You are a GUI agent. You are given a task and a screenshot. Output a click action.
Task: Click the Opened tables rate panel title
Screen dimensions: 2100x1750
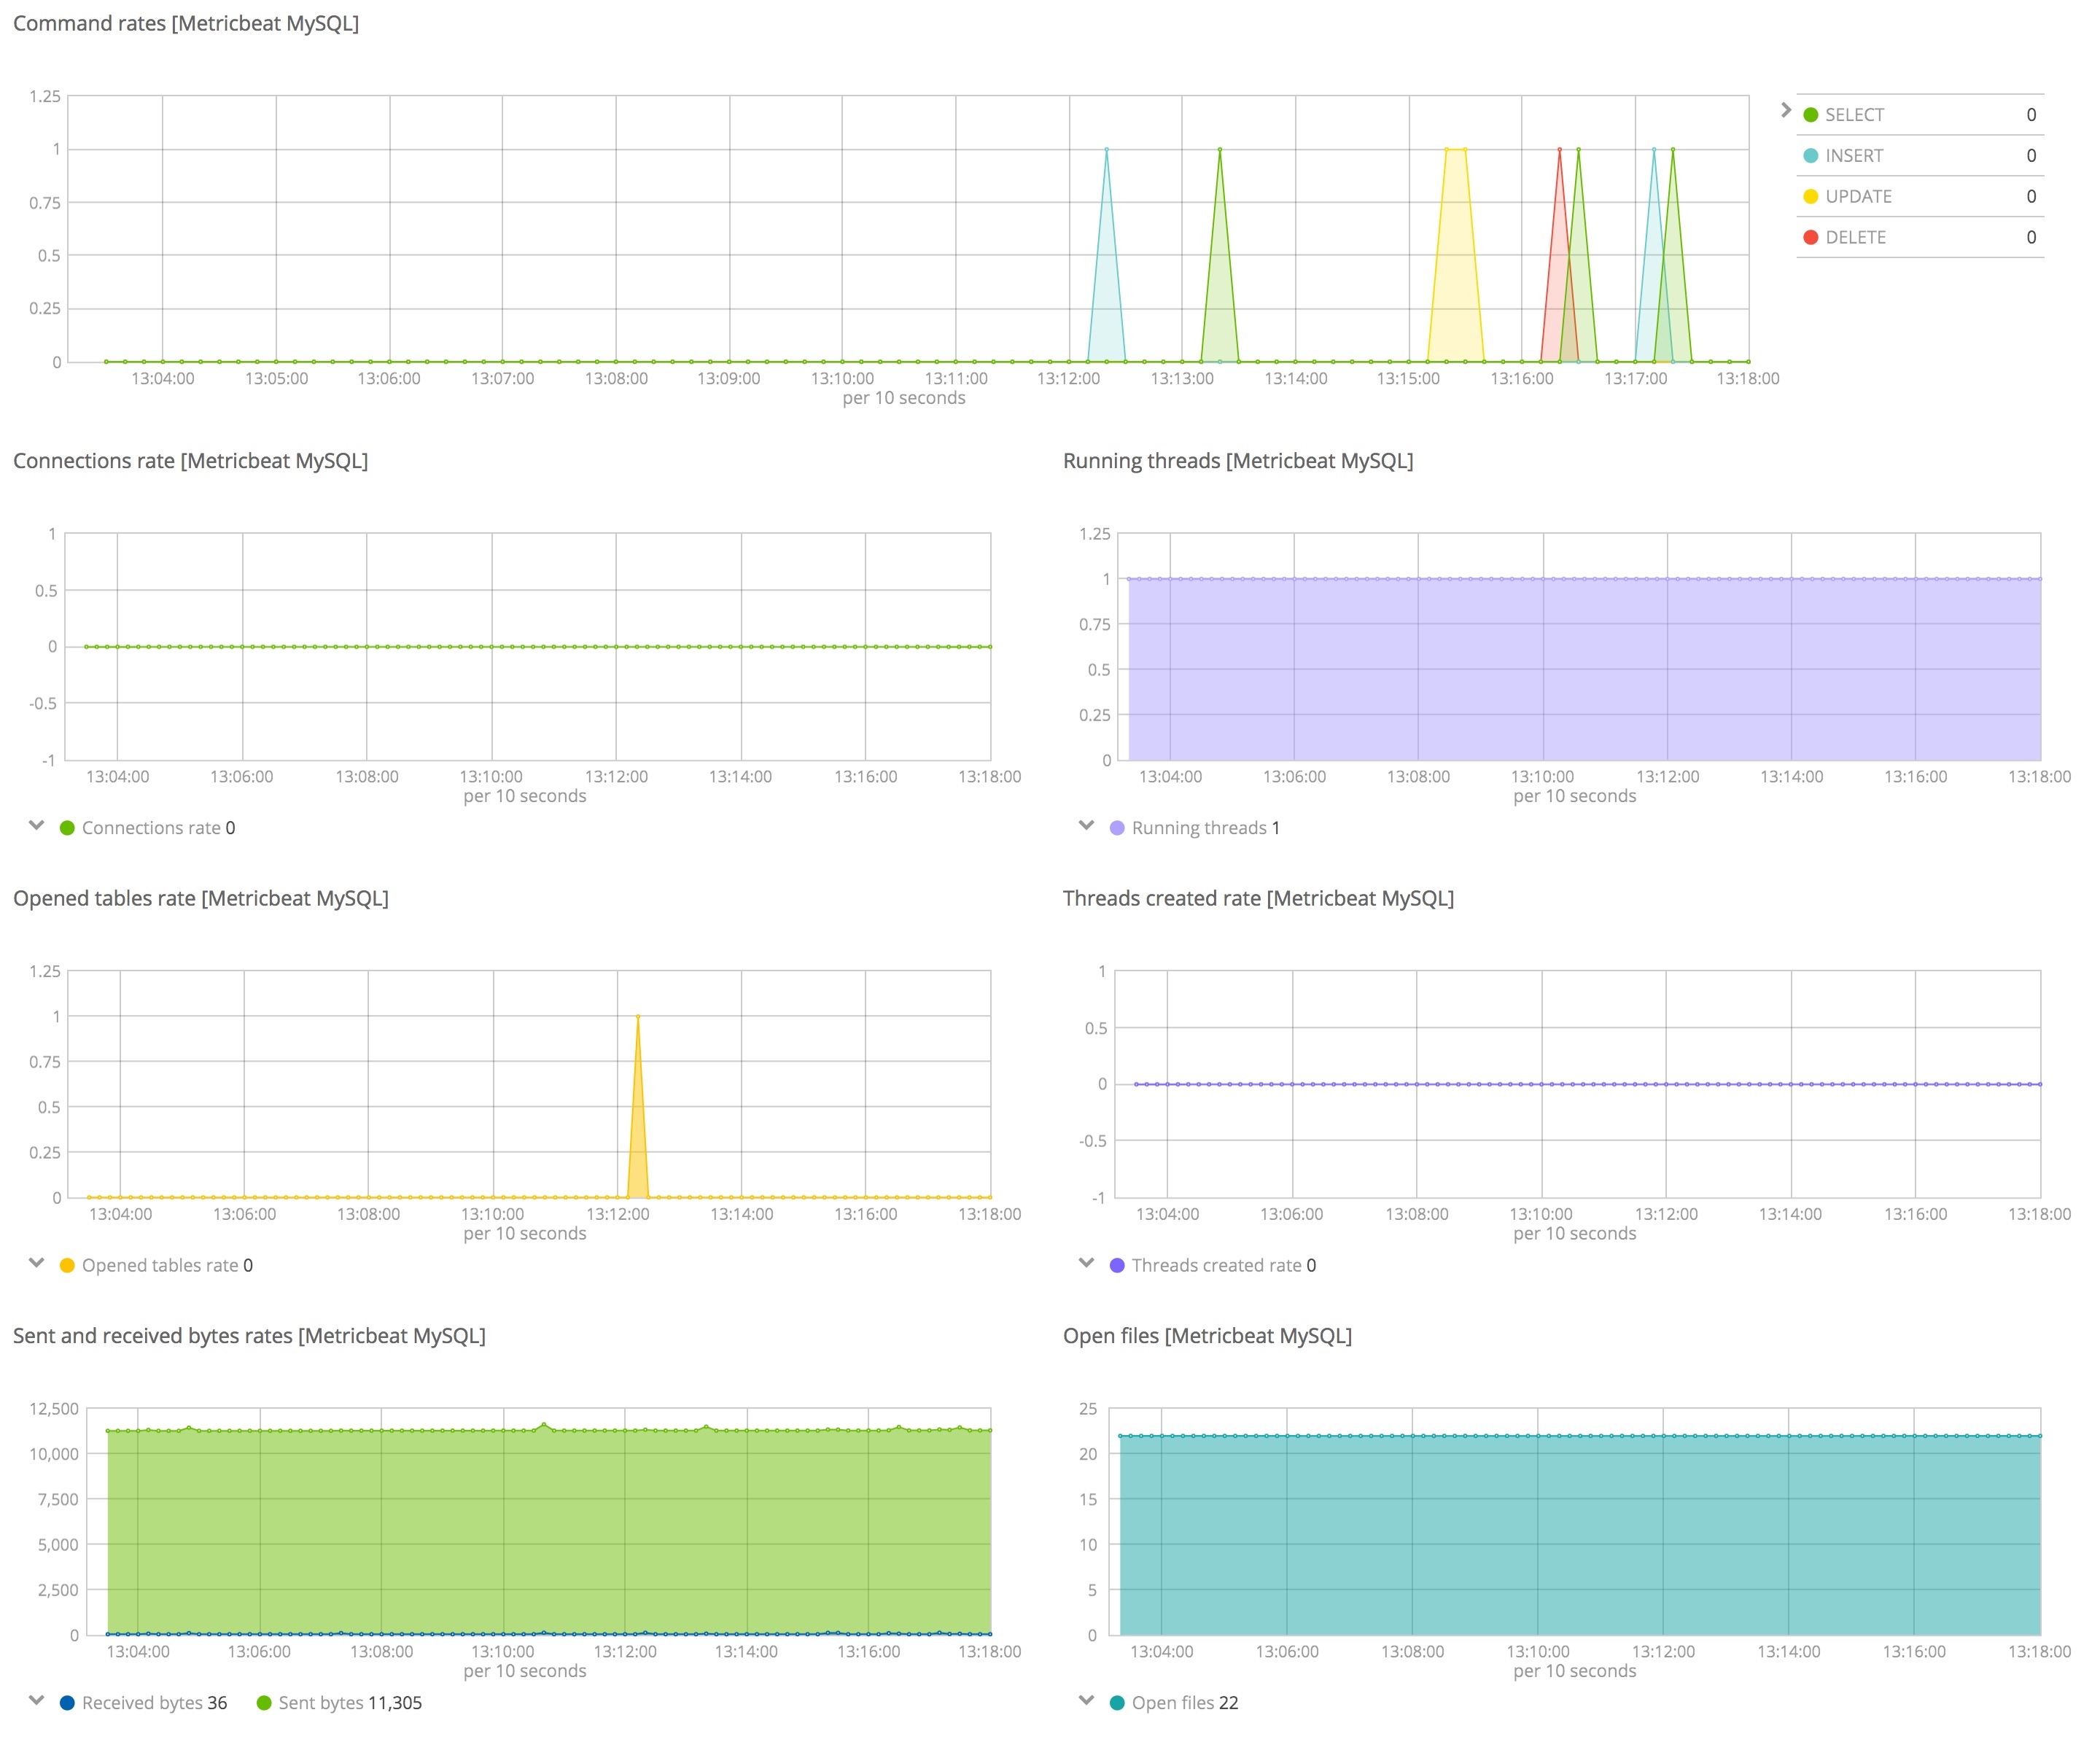pos(201,898)
